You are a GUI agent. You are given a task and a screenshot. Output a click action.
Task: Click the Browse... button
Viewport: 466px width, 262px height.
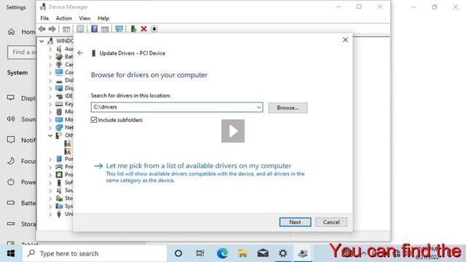tap(288, 108)
